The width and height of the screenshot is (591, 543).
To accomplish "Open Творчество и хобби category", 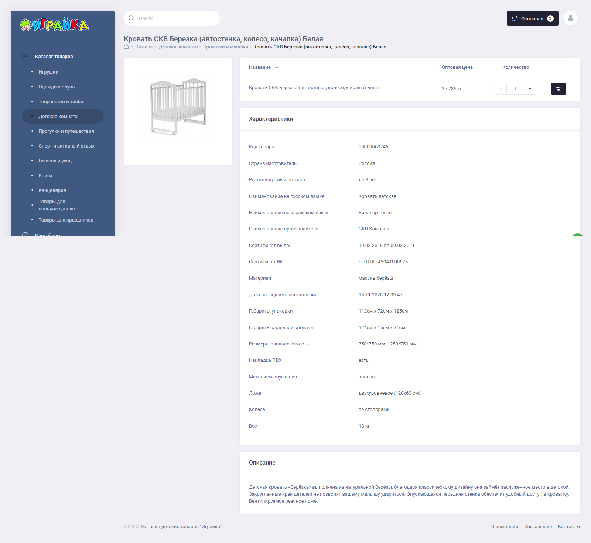I will tap(61, 102).
